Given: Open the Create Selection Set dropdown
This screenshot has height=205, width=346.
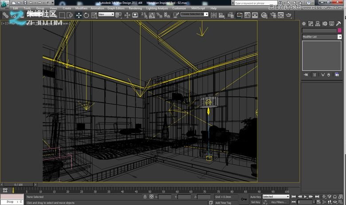Looking at the screenshot, I should pyautogui.click(x=194, y=14).
